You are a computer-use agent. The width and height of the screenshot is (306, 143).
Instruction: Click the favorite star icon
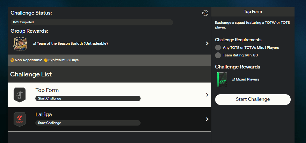(205, 13)
